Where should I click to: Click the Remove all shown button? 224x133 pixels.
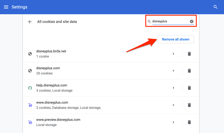176,39
